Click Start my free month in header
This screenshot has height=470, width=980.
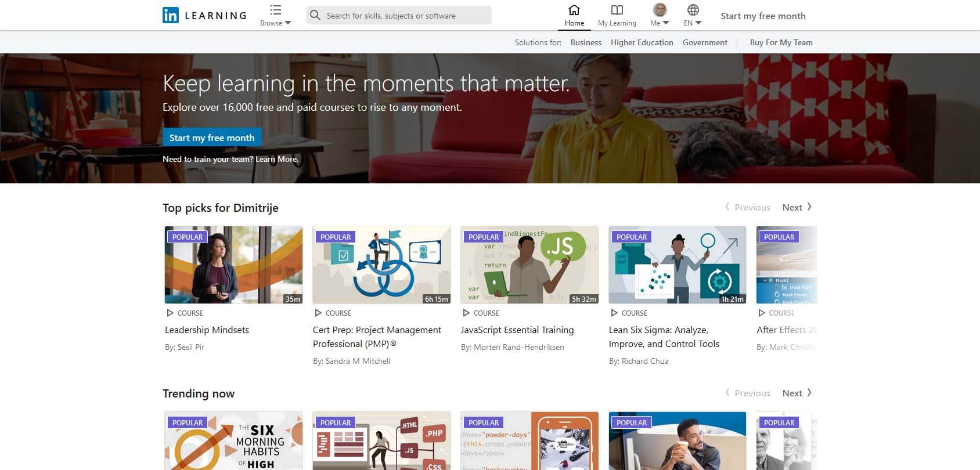(763, 16)
